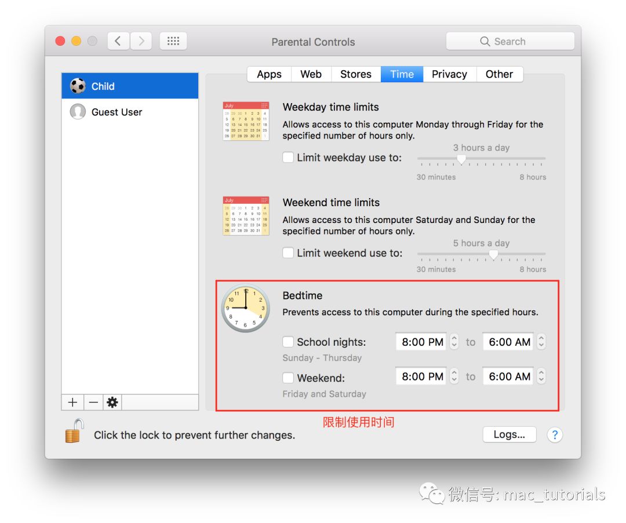Switch to the Apps tab
This screenshot has height=523, width=626.
point(269,74)
